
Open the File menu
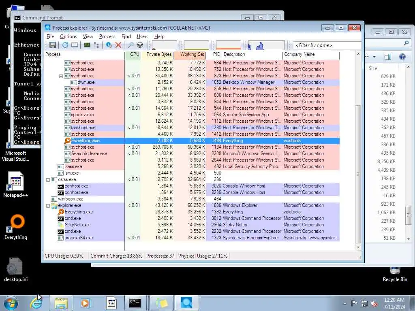50,36
